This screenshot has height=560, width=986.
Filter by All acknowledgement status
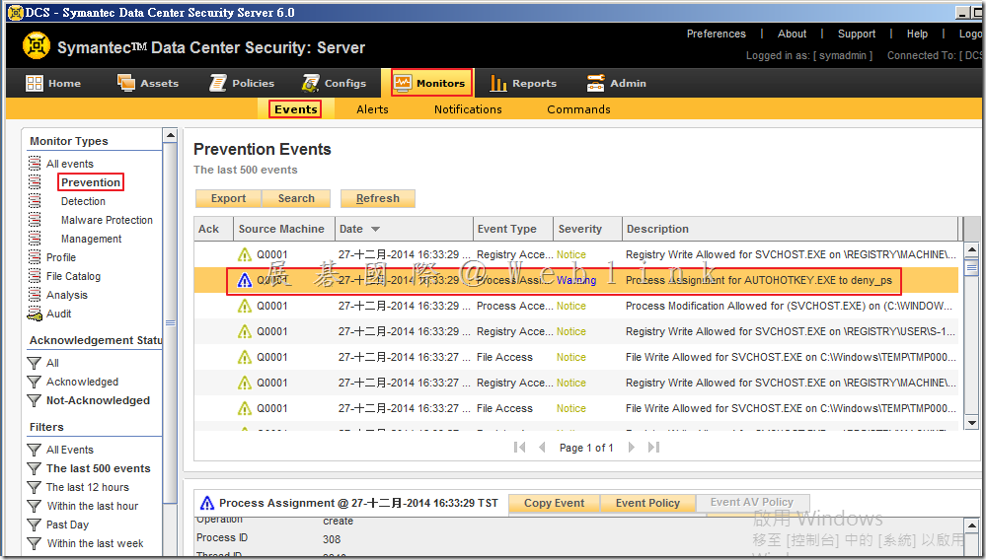coord(53,363)
